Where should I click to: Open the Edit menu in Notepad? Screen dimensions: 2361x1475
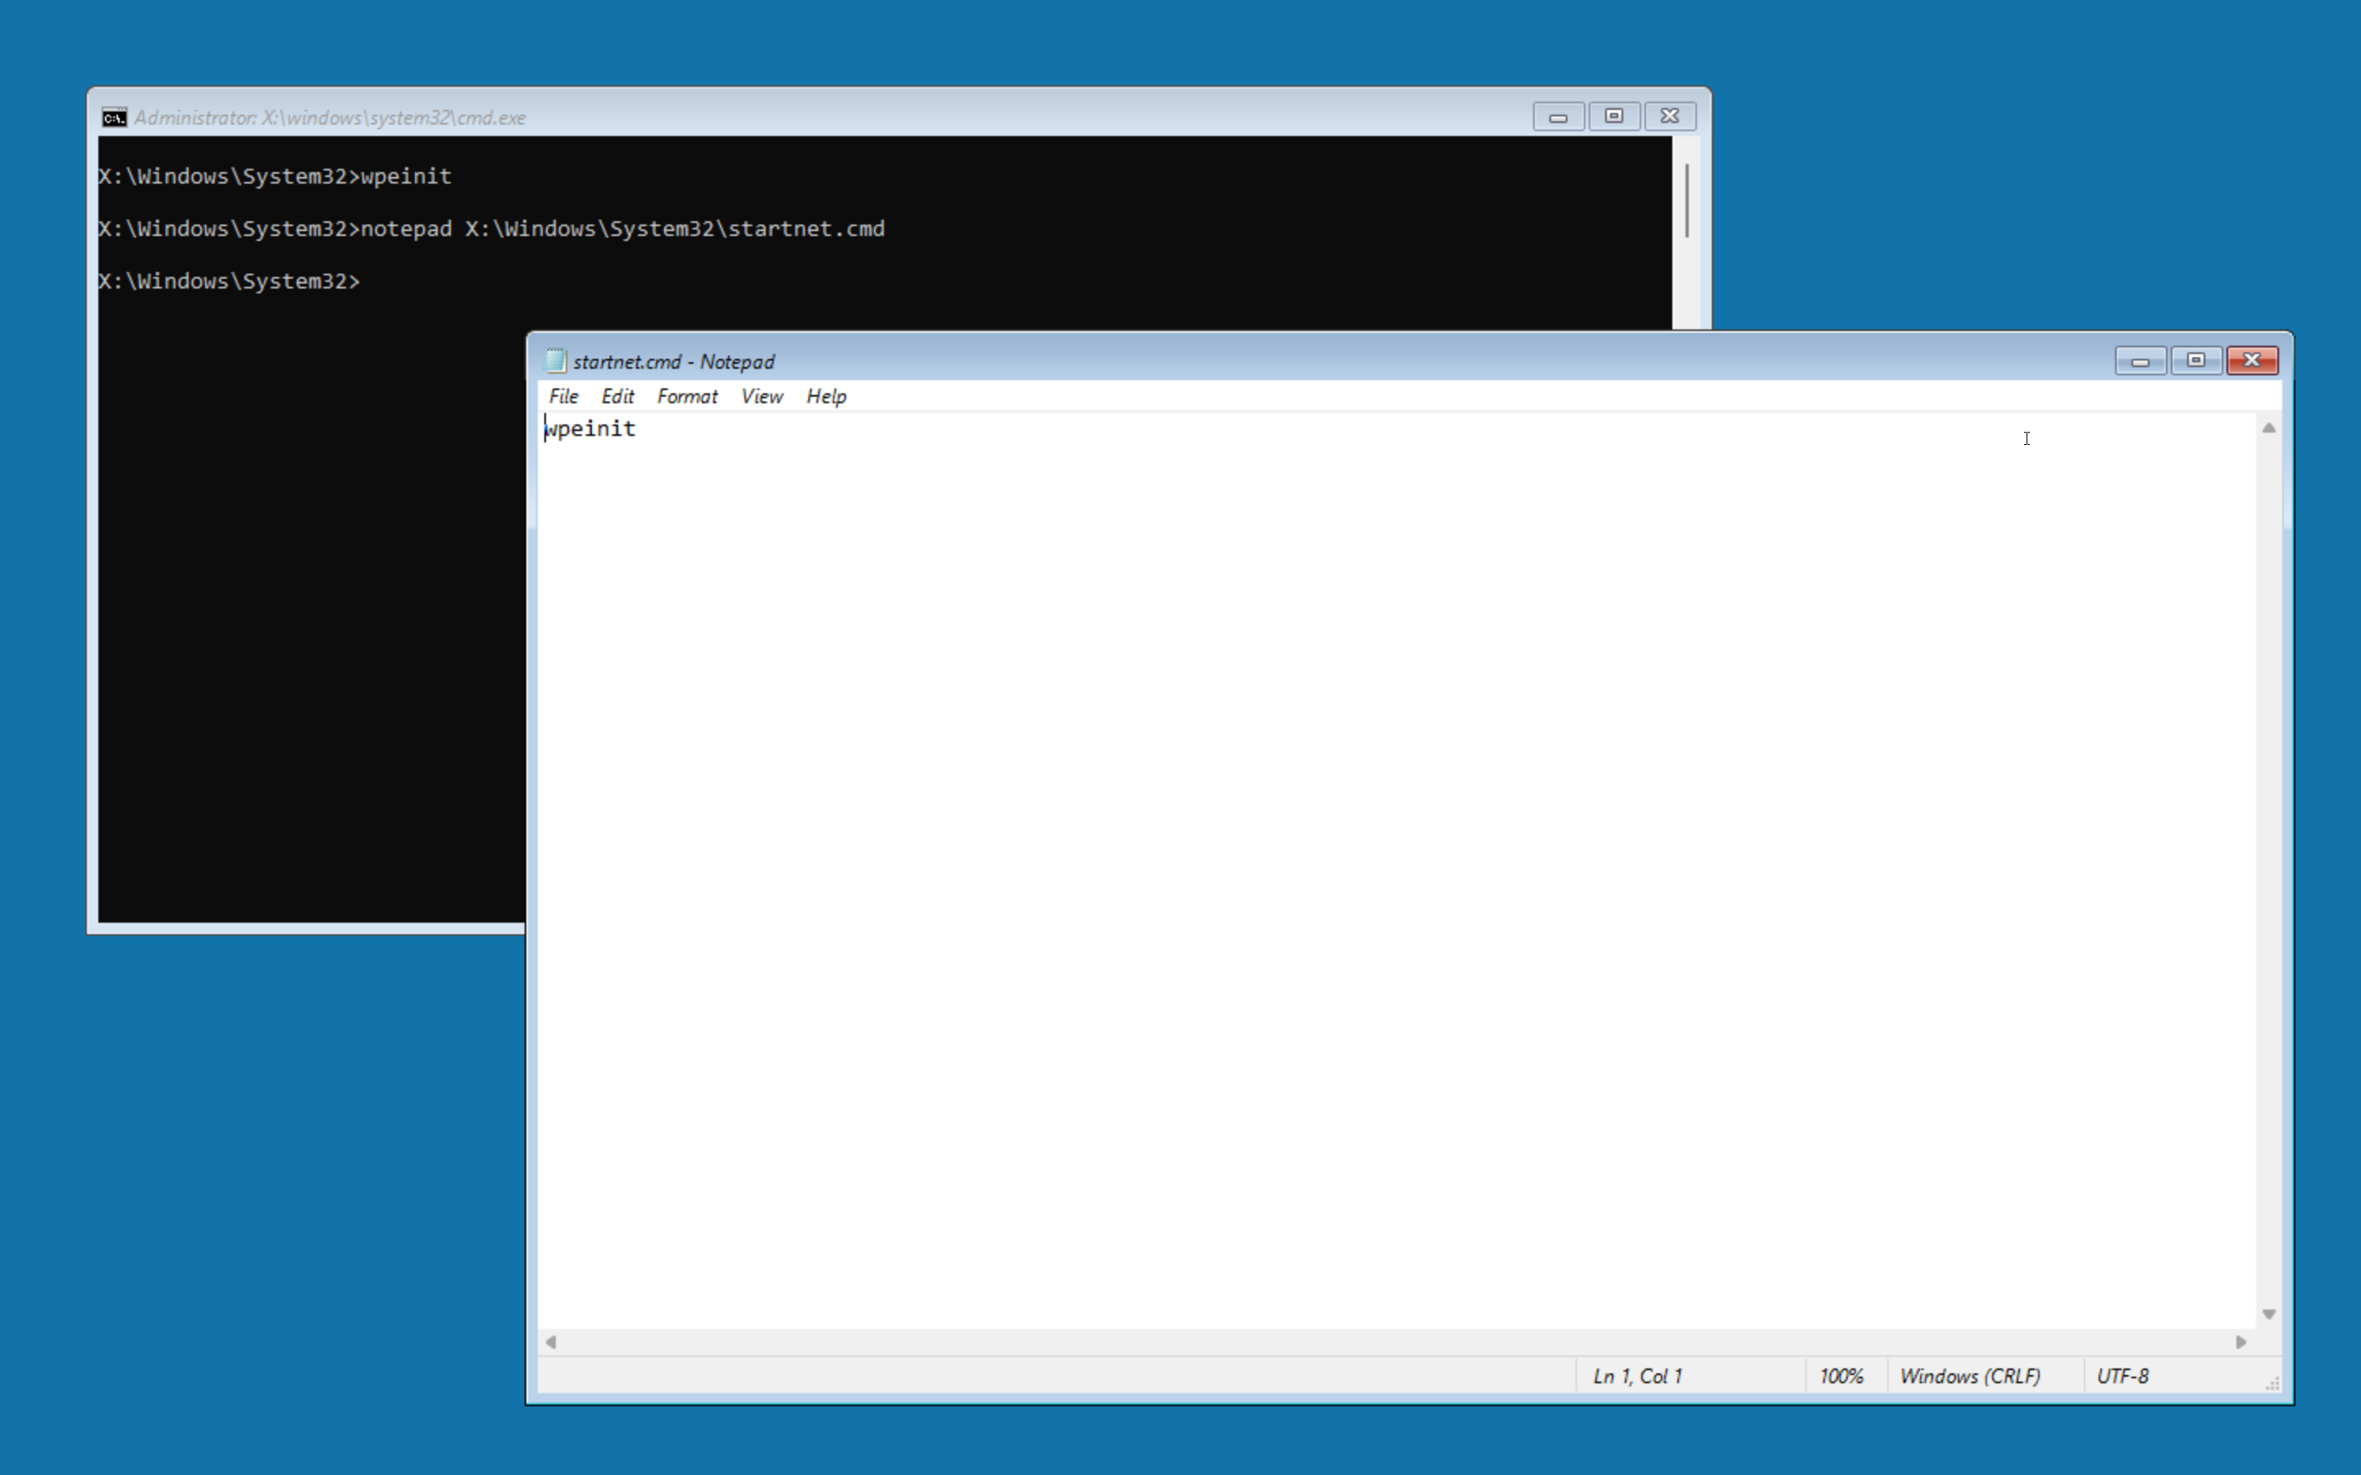[617, 396]
